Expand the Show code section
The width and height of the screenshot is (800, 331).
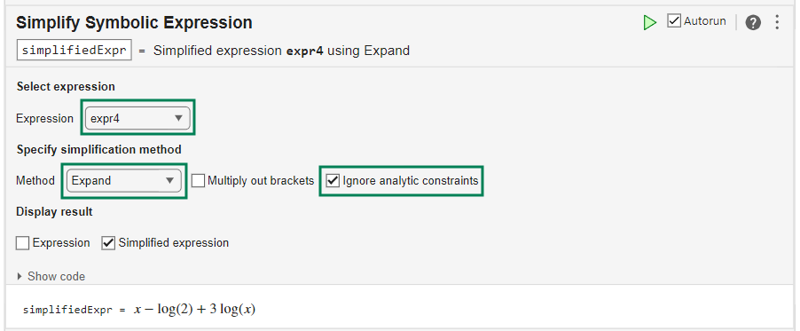pyautogui.click(x=51, y=276)
